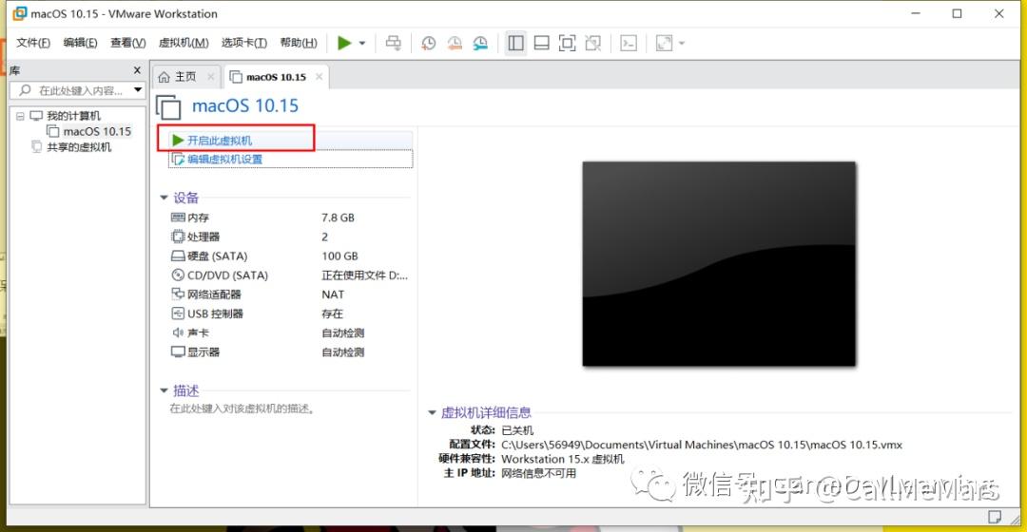Close the 库 library panel
The height and width of the screenshot is (532, 1027).
[x=137, y=70]
